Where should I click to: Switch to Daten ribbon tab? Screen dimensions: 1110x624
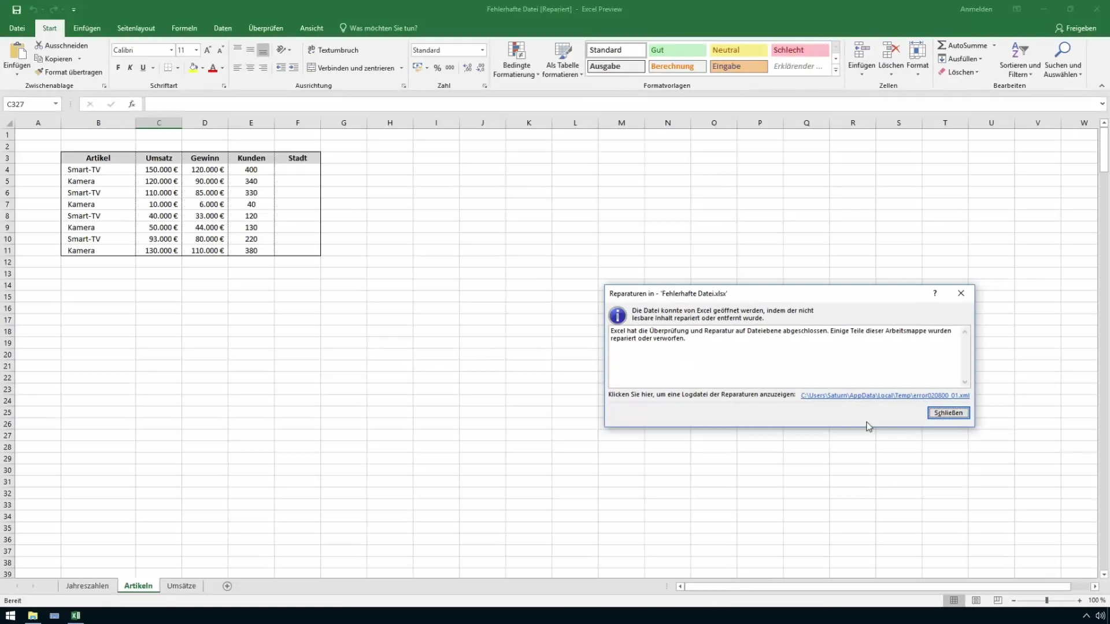tap(223, 28)
